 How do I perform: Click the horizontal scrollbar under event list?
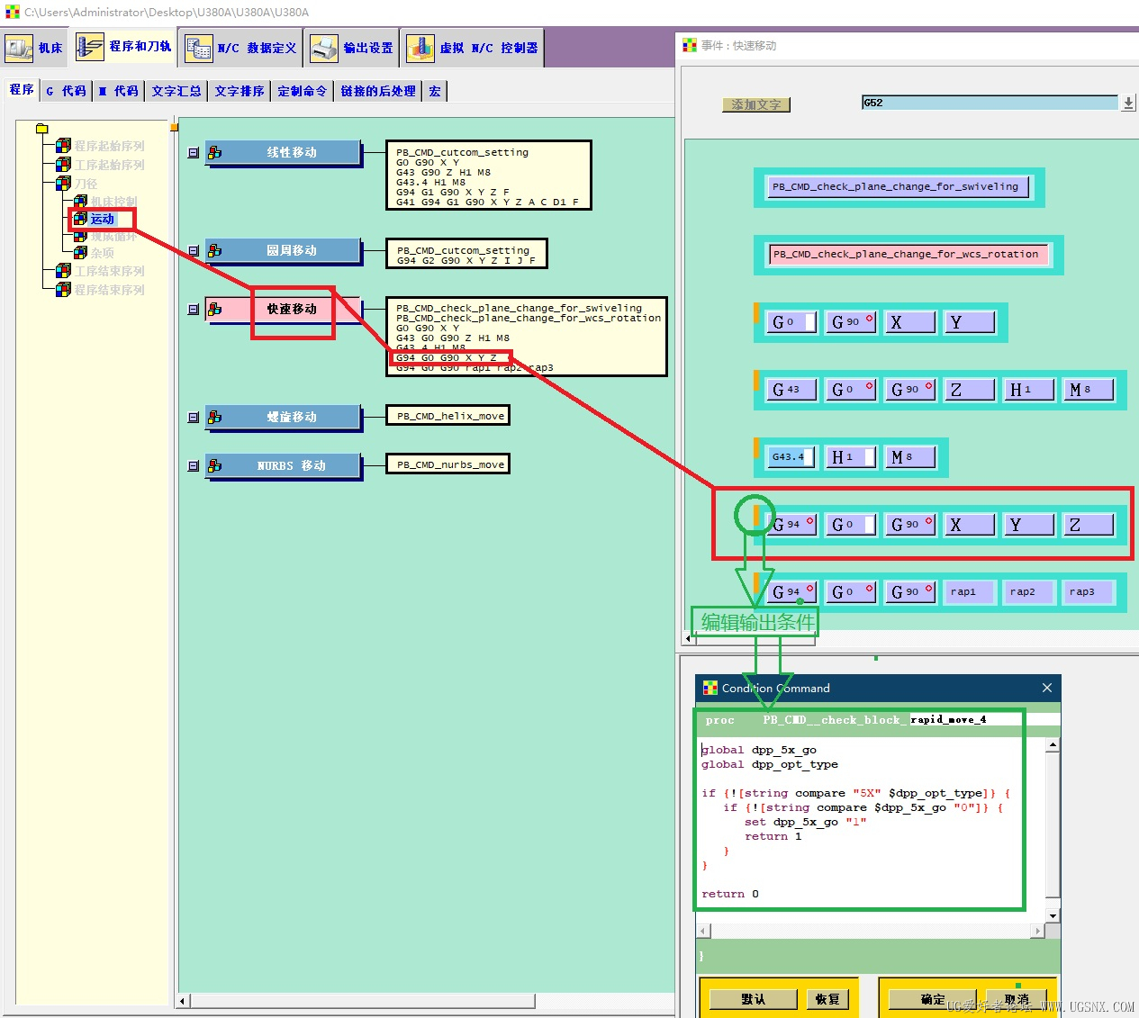426,1001
